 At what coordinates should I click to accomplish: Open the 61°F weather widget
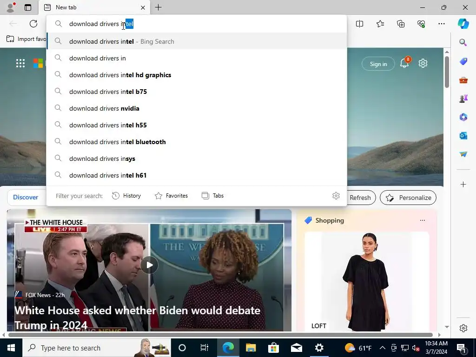(358, 348)
